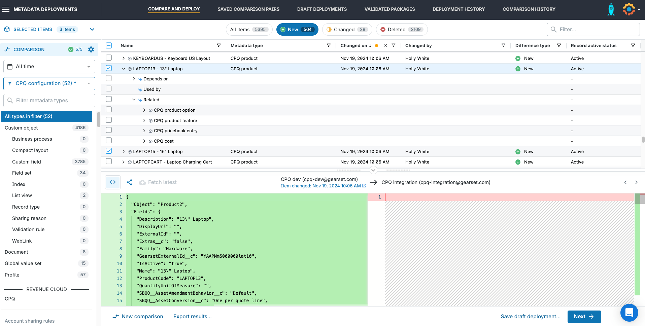Expand the CPQ product option node
The height and width of the screenshot is (326, 645).
click(x=144, y=110)
